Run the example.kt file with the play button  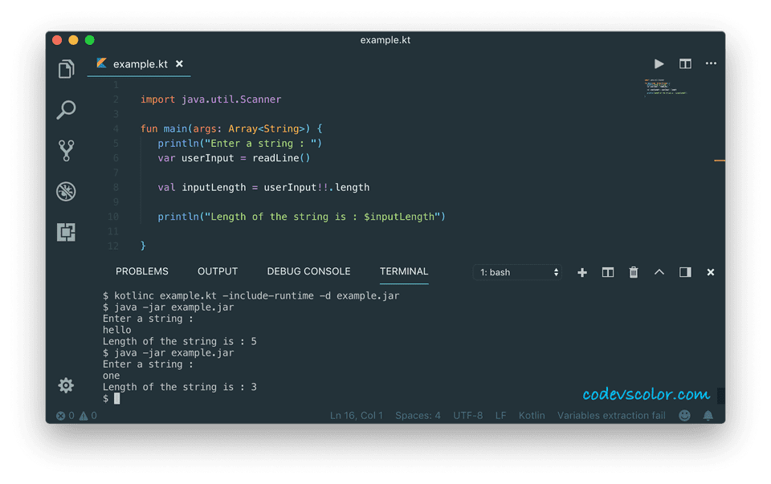click(659, 63)
